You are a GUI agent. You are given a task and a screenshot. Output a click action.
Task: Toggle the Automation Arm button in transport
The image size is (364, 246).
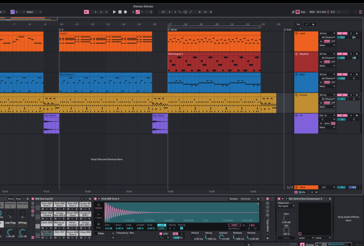[138, 12]
